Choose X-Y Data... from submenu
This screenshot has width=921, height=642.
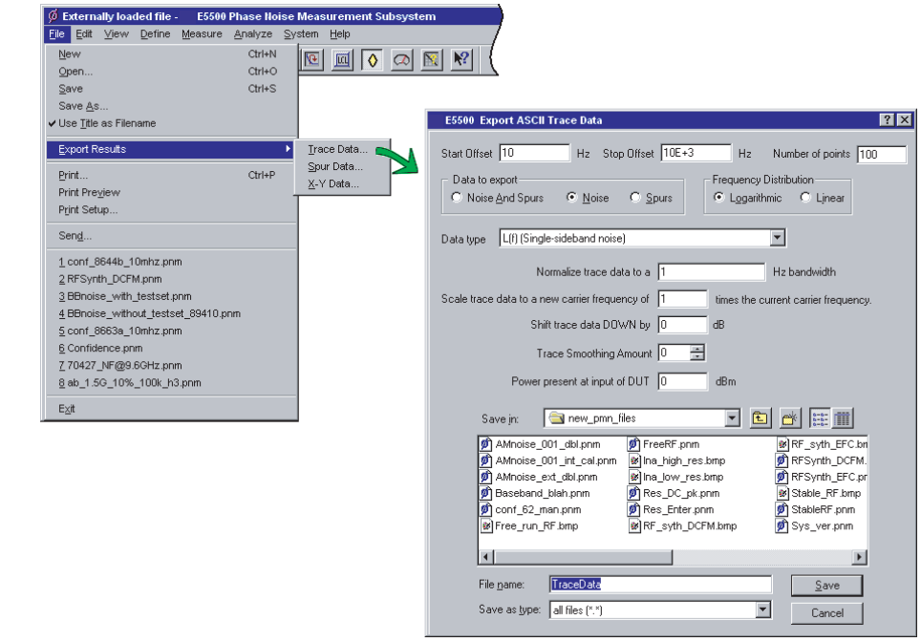[333, 183]
